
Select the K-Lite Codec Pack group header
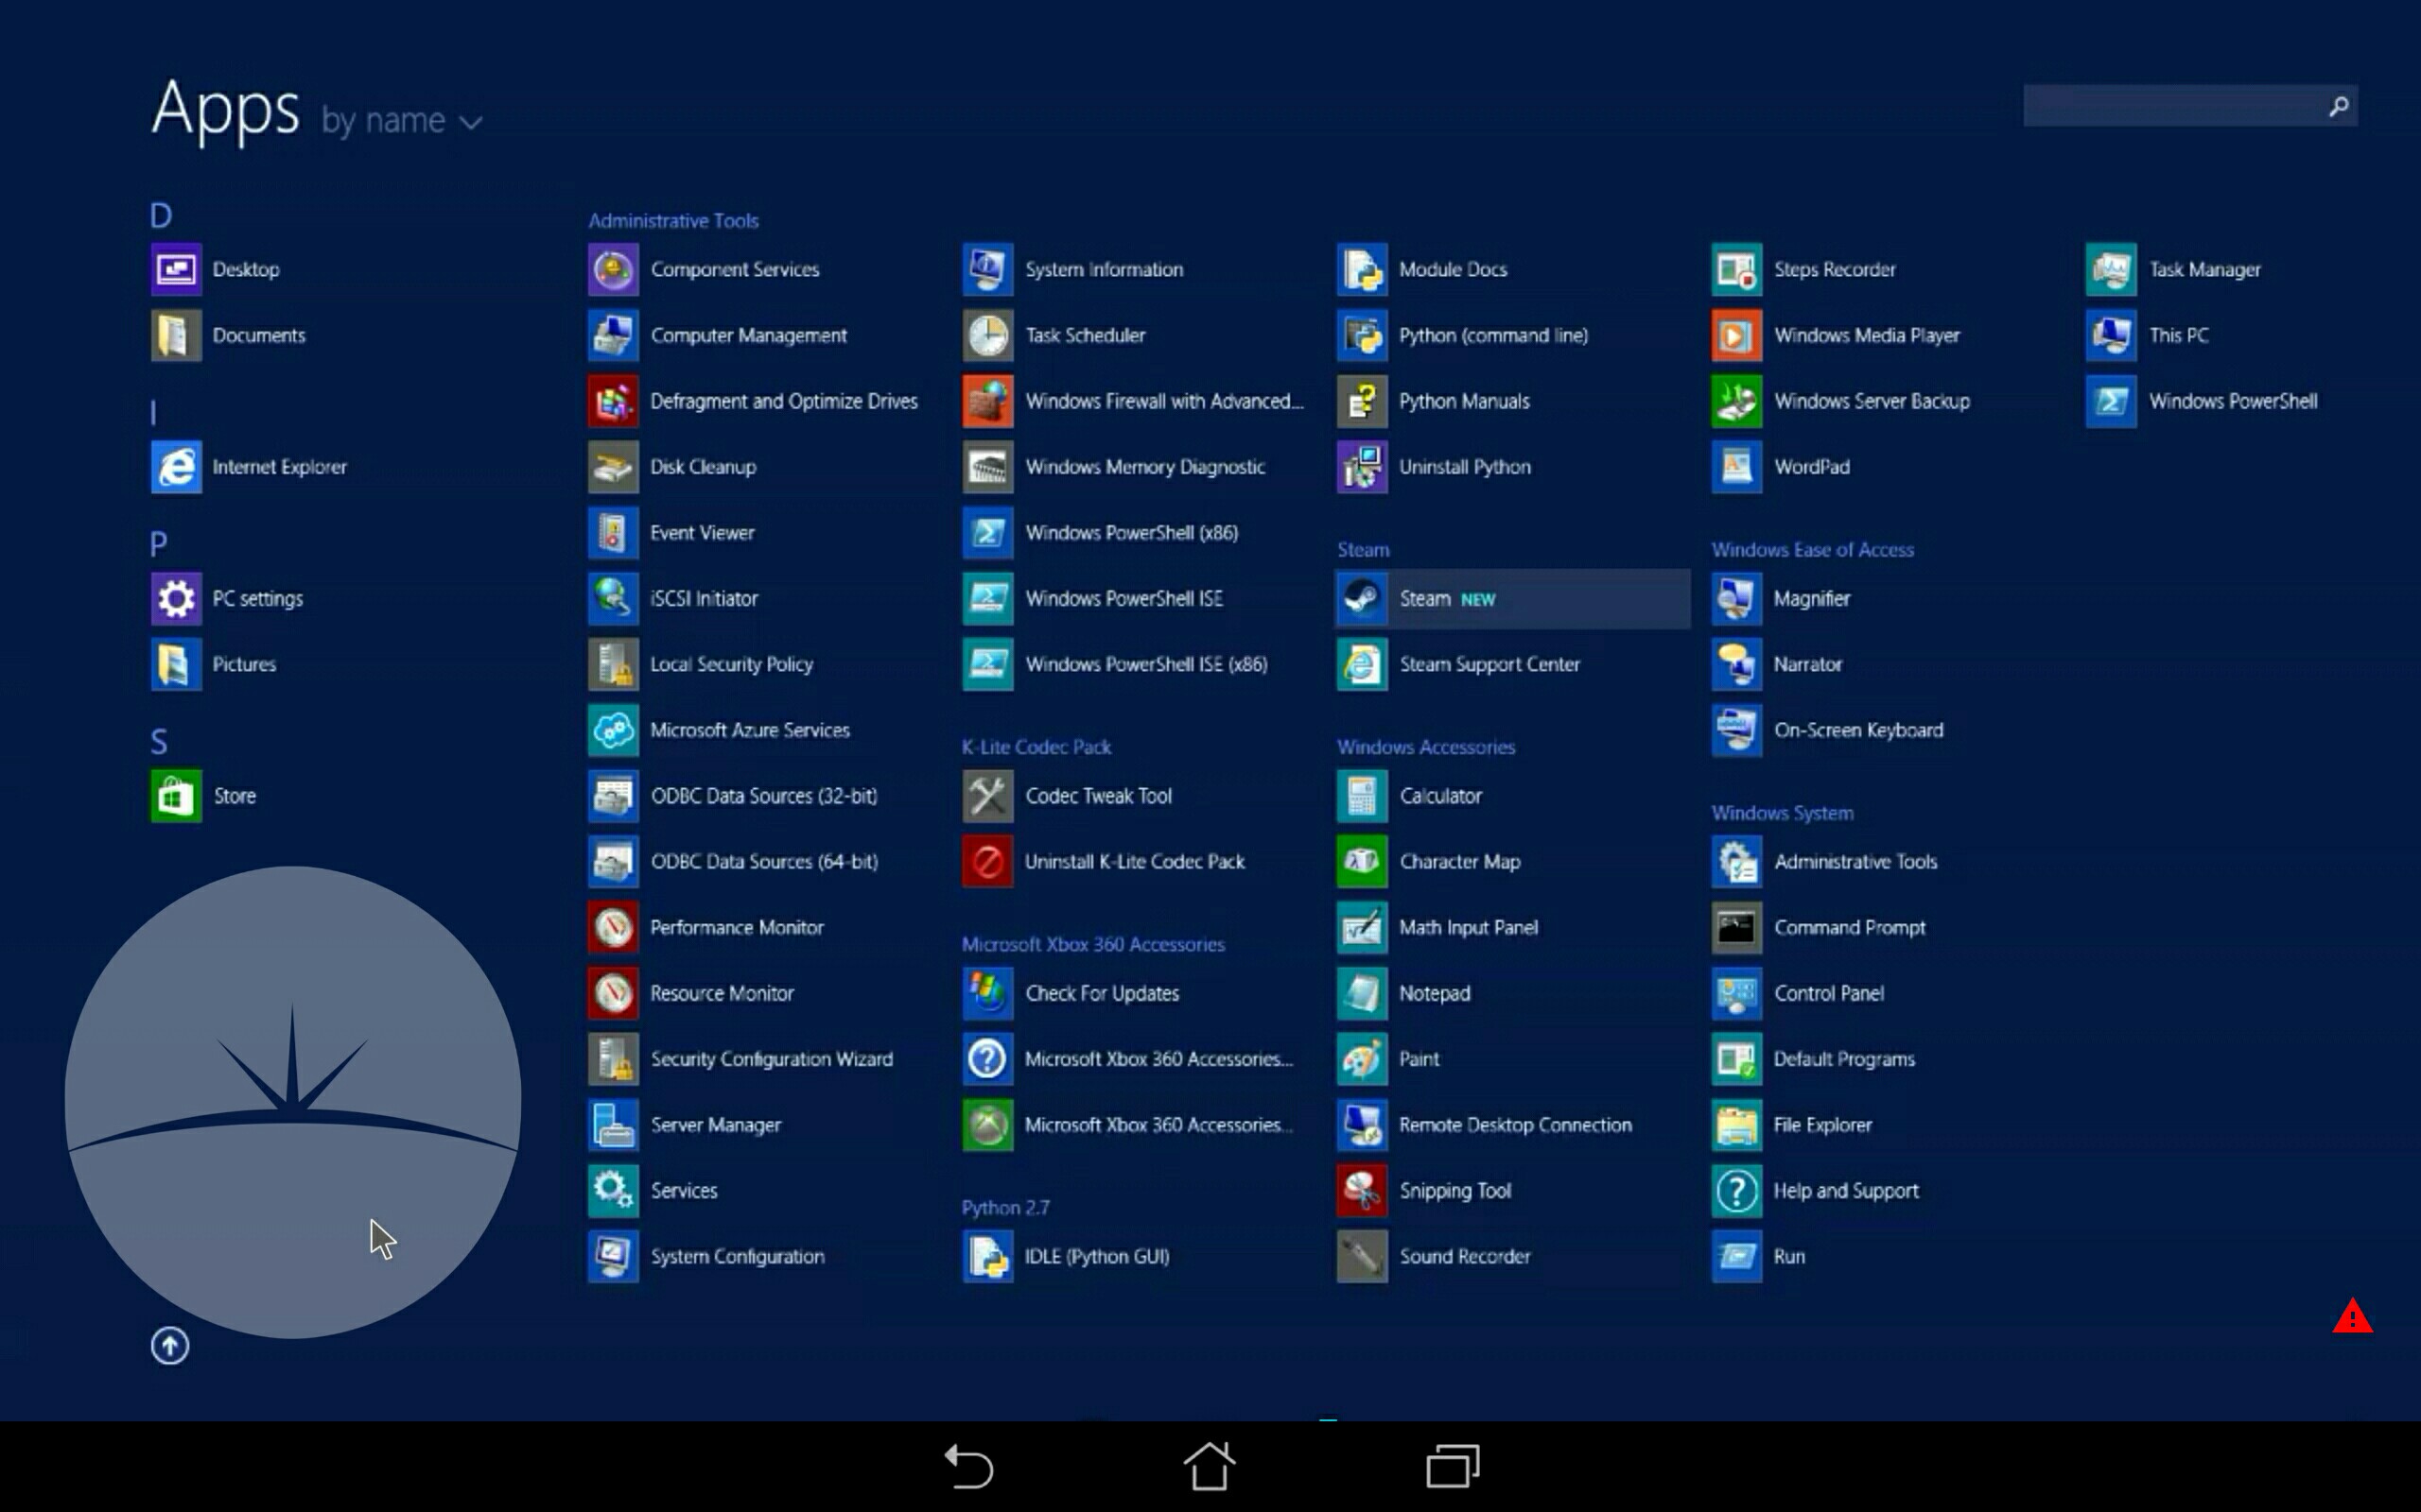(x=1036, y=747)
